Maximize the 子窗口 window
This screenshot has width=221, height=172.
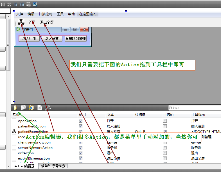click(75, 30)
